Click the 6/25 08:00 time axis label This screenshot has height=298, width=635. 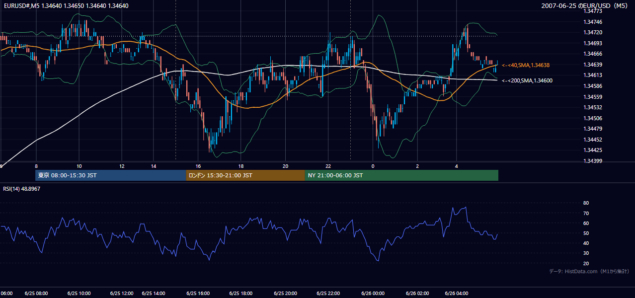[37, 294]
